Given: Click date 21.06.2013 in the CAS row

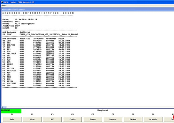Looking at the screenshot, I should pos(64,56).
